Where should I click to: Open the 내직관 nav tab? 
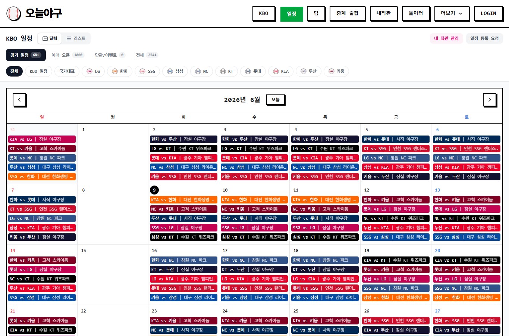(383, 13)
